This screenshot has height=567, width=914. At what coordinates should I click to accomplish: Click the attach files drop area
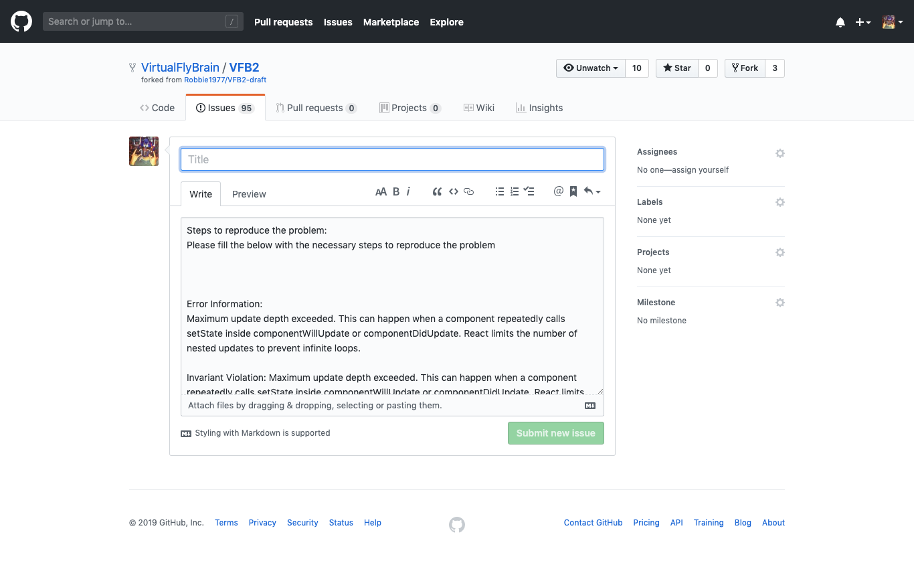(392, 406)
